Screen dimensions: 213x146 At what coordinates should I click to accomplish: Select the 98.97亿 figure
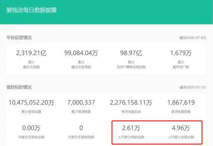click(131, 53)
